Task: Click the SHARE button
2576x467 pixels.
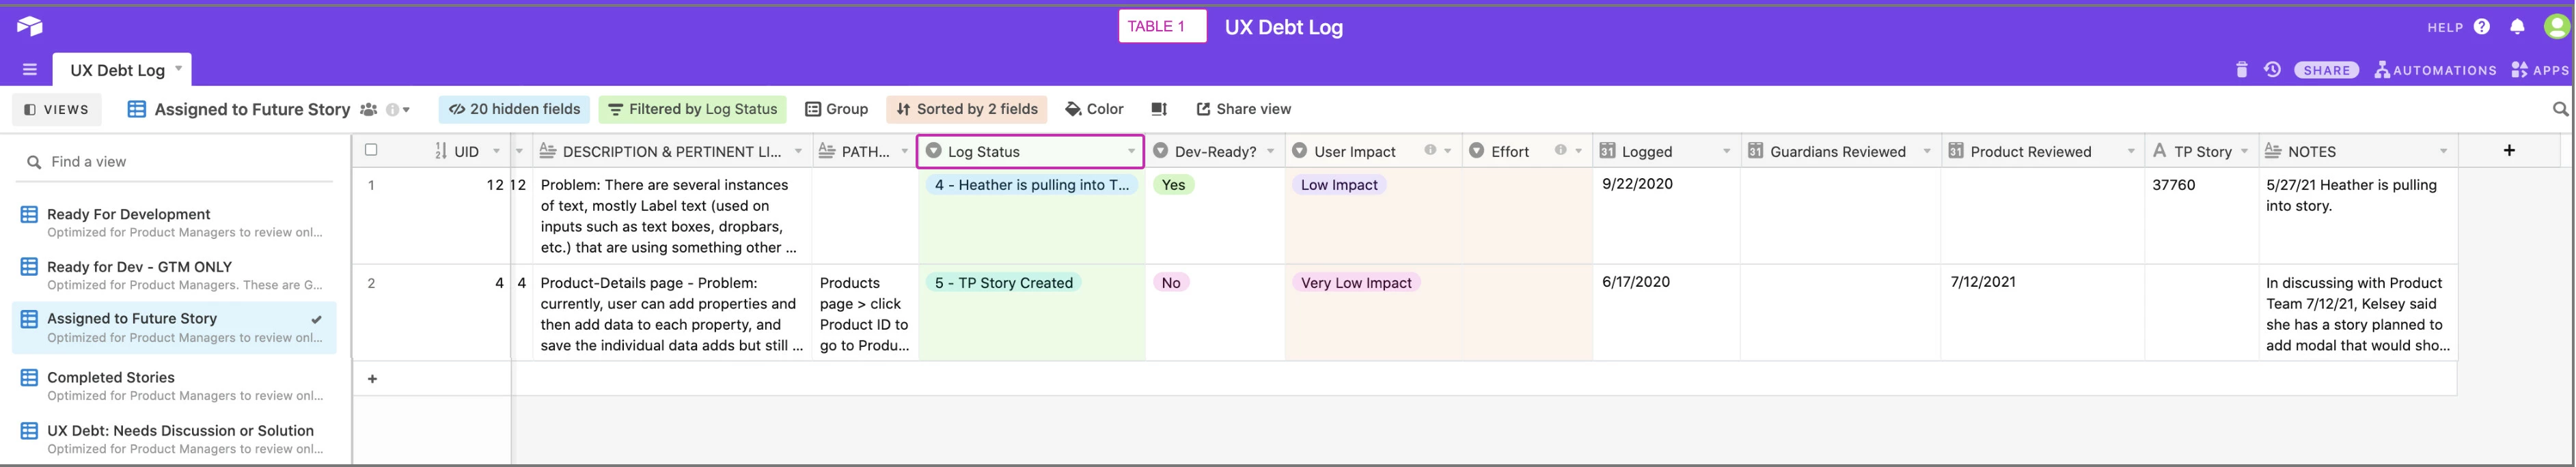Action: pos(2327,70)
